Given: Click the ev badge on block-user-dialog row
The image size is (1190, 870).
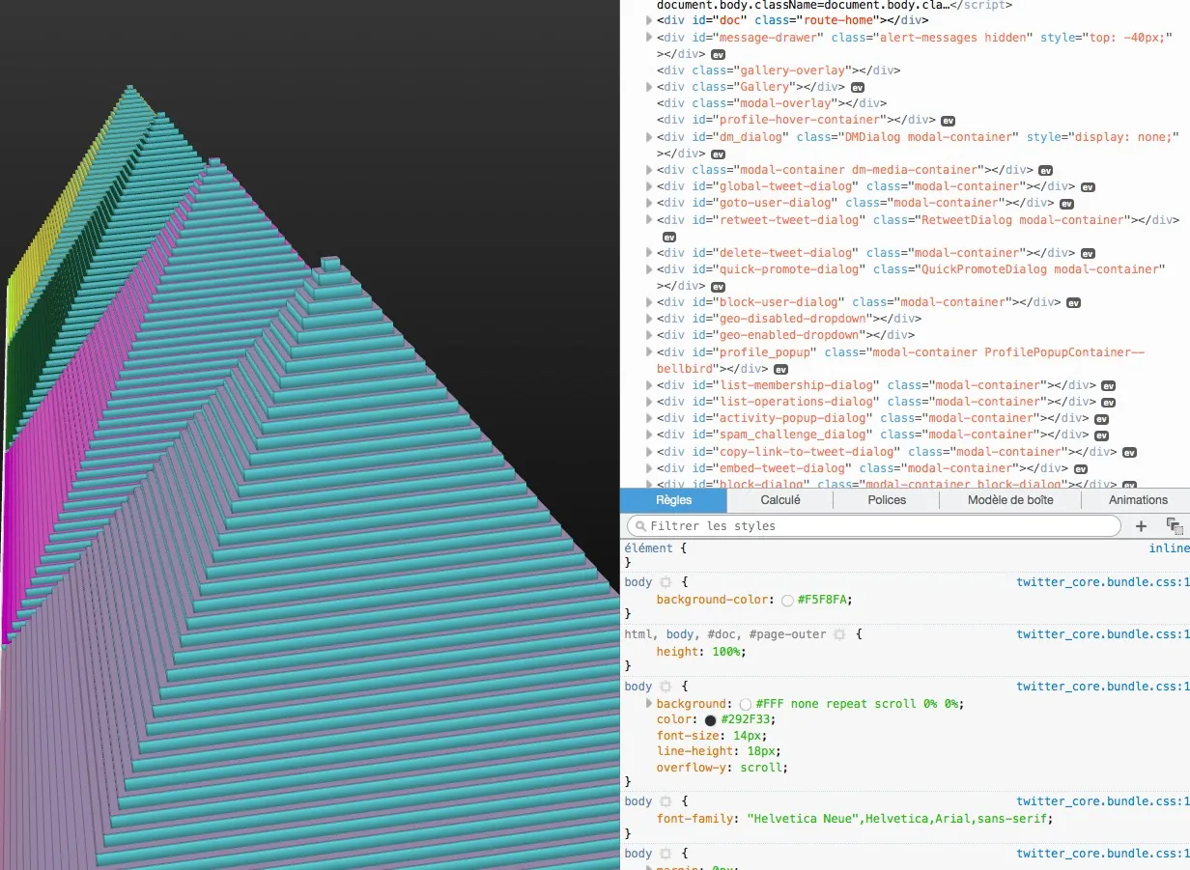Looking at the screenshot, I should point(1073,302).
